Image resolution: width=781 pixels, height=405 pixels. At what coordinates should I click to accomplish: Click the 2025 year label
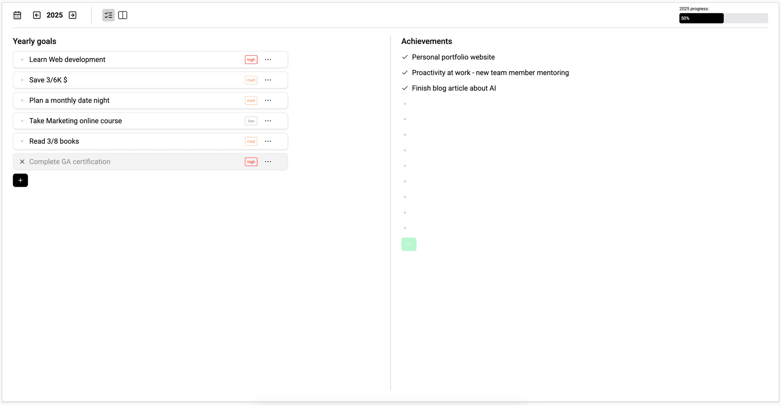point(55,15)
